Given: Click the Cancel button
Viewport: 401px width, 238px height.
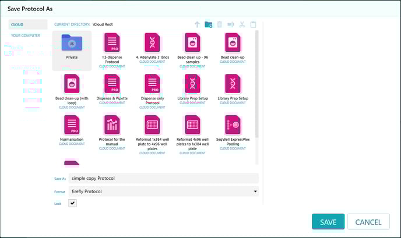Looking at the screenshot, I should click(x=368, y=222).
